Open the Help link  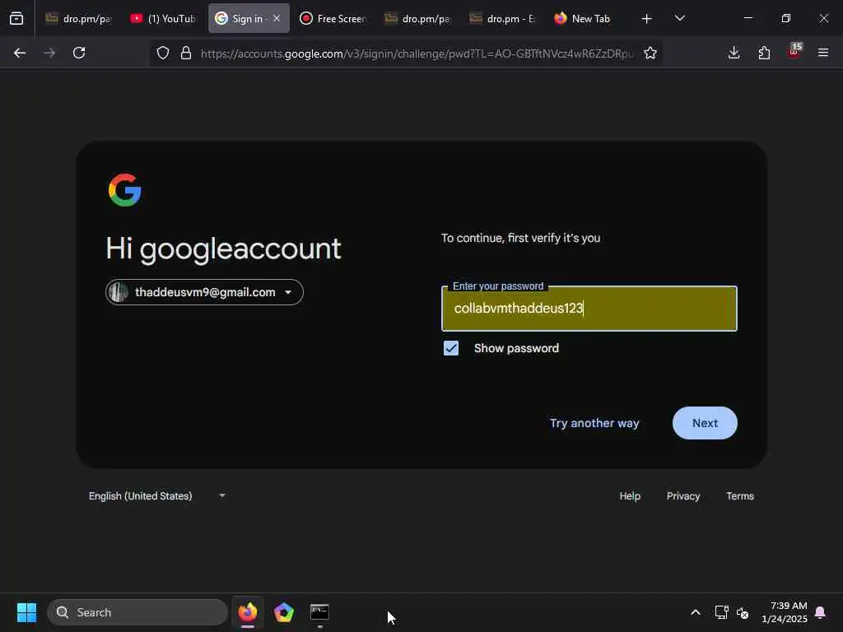point(630,496)
